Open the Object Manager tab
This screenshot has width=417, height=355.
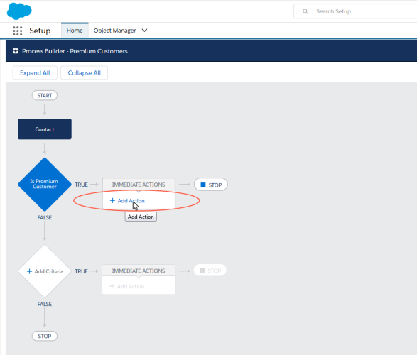[x=114, y=31]
